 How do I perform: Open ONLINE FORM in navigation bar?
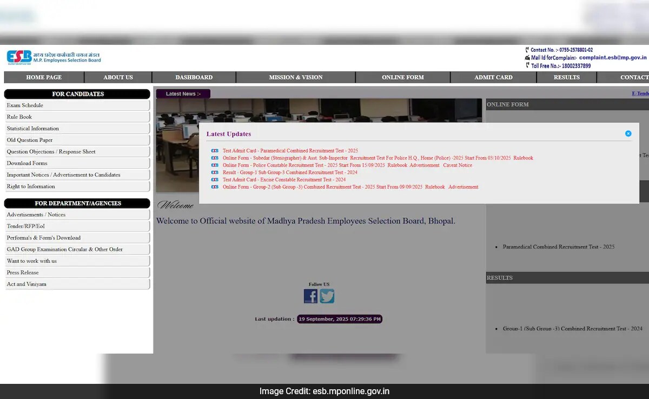(403, 77)
